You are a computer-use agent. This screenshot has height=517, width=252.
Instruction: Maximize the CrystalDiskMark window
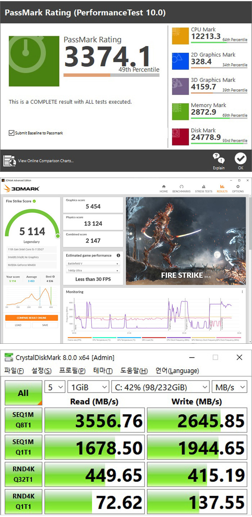click(x=215, y=357)
